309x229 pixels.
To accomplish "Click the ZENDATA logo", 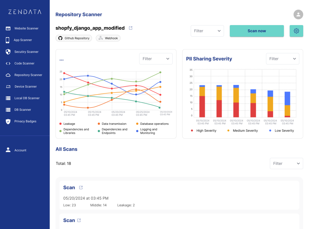I will (25, 12).
